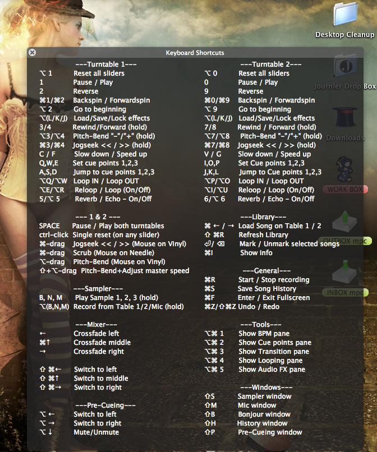Image resolution: width=377 pixels, height=452 pixels.
Task: Click 'Bonjour window' text
Action: point(264,414)
